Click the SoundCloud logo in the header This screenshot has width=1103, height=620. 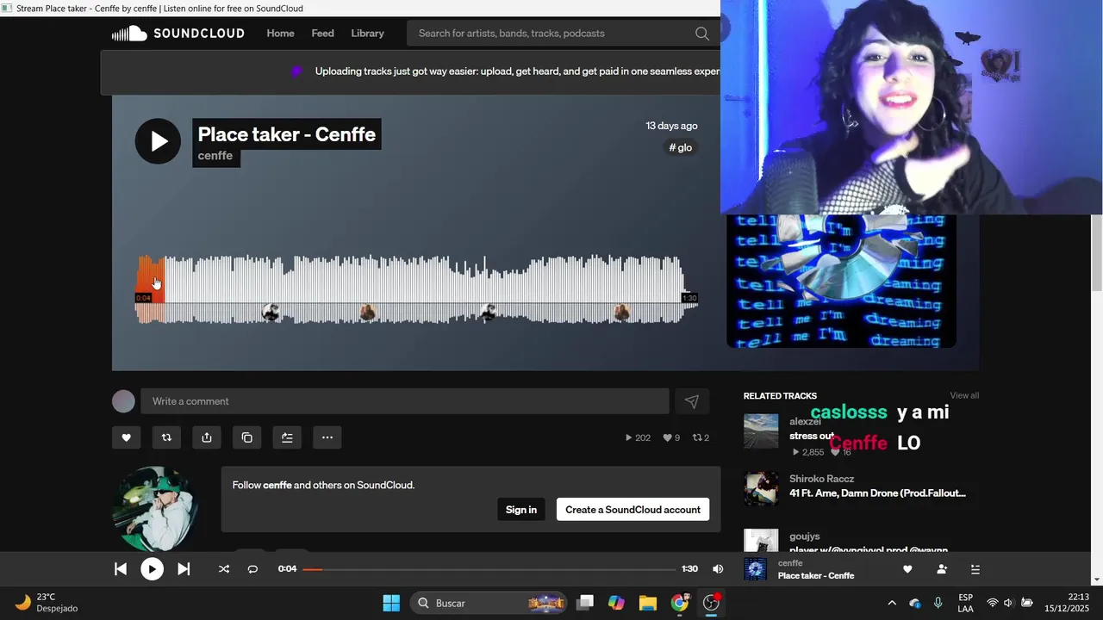click(178, 34)
